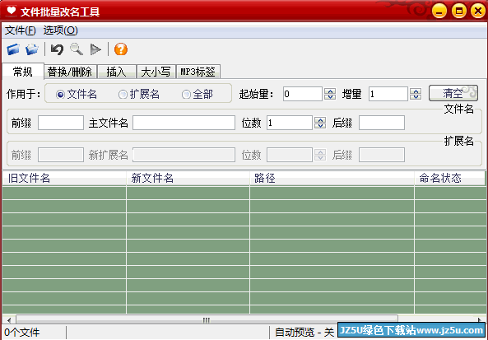Select the 文件名 radio button
Image resolution: width=488 pixels, height=340 pixels.
pyautogui.click(x=60, y=95)
